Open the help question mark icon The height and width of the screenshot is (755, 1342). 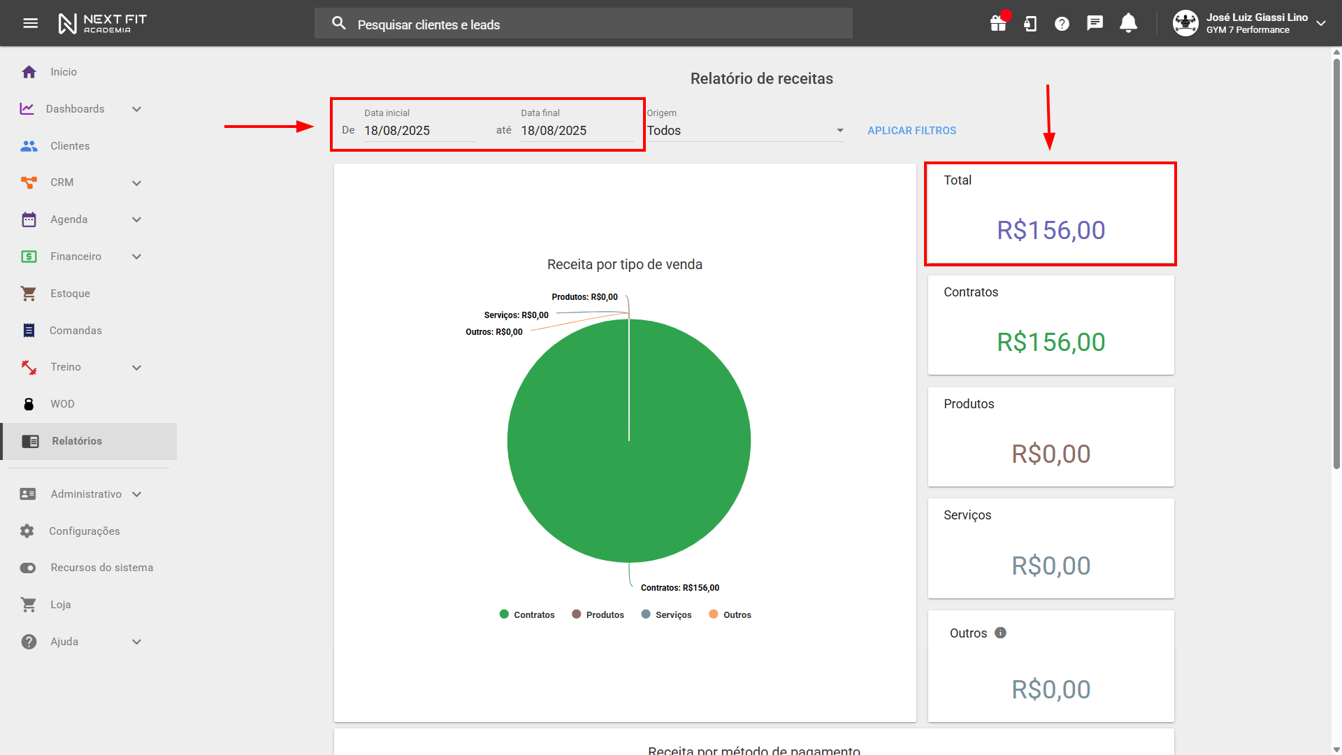click(1062, 24)
